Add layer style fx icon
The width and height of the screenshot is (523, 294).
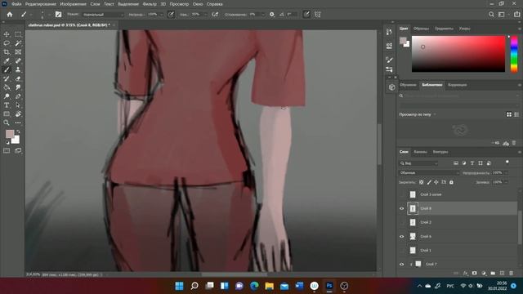coord(465,274)
